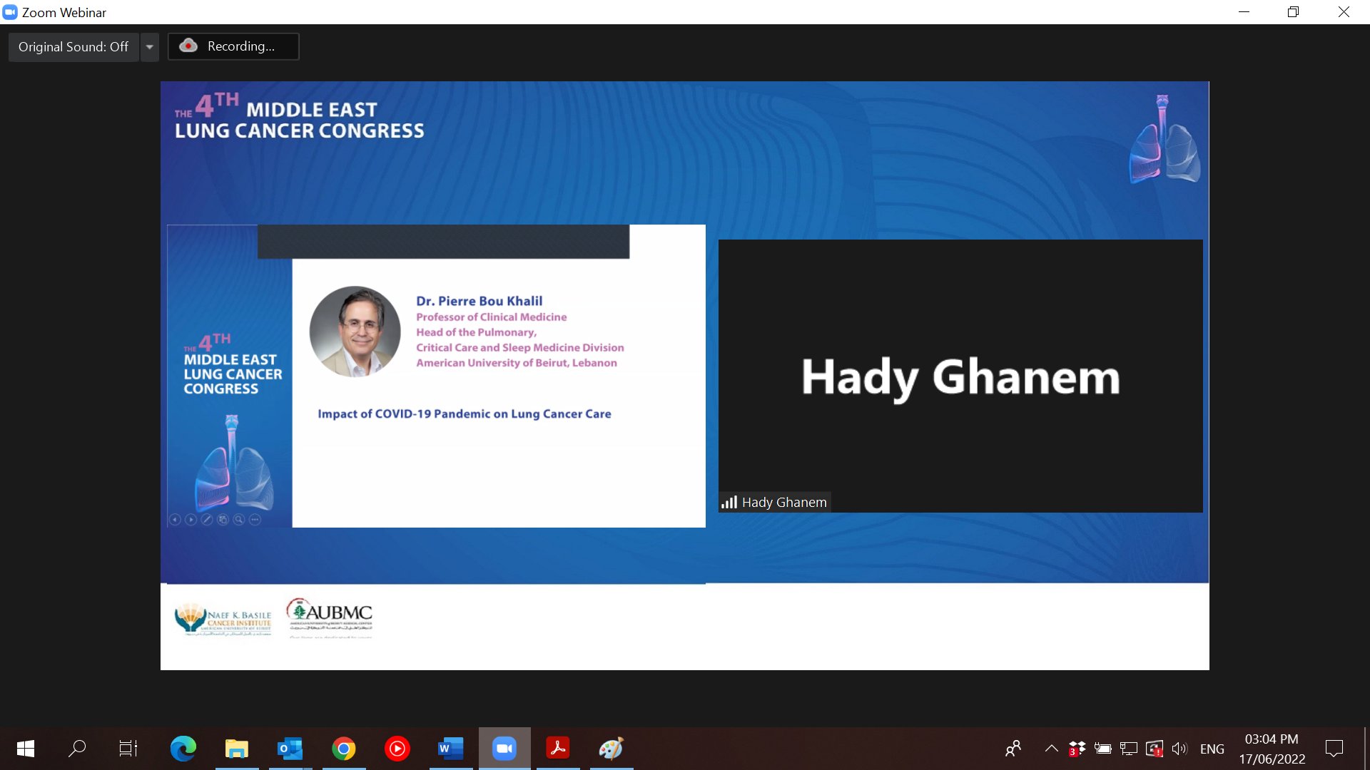Open Zoom from the taskbar
Viewport: 1370px width, 770px height.
click(x=504, y=749)
